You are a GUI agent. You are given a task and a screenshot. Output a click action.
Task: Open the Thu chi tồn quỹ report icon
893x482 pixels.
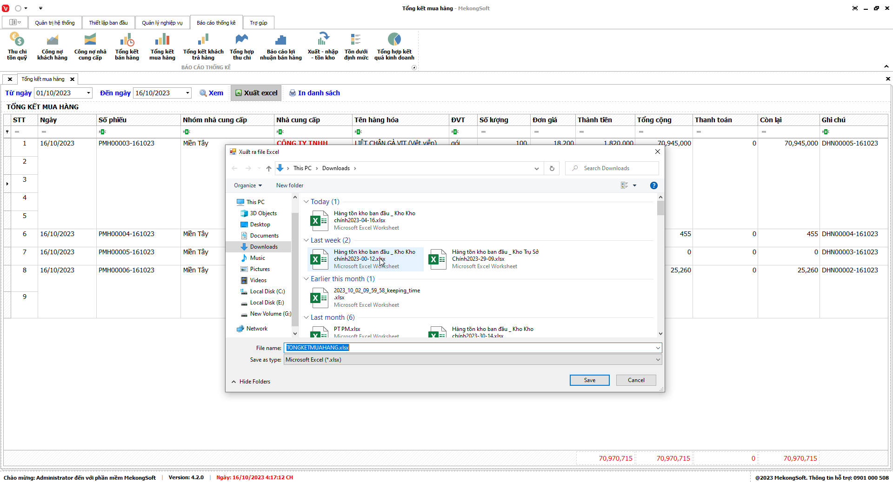pyautogui.click(x=17, y=46)
